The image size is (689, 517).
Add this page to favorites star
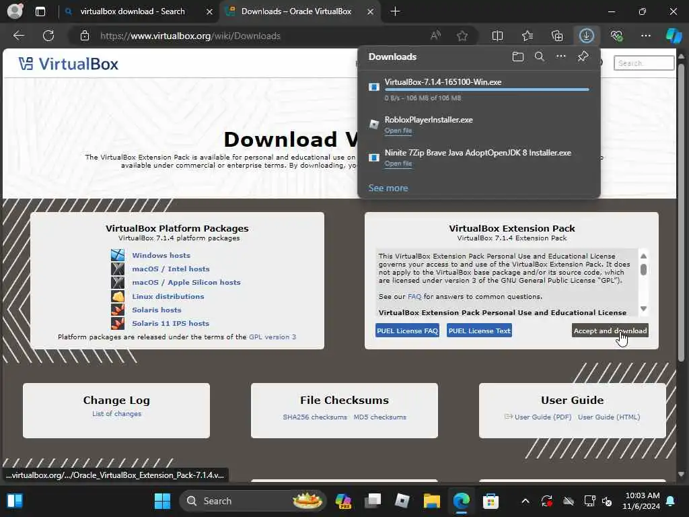[462, 36]
